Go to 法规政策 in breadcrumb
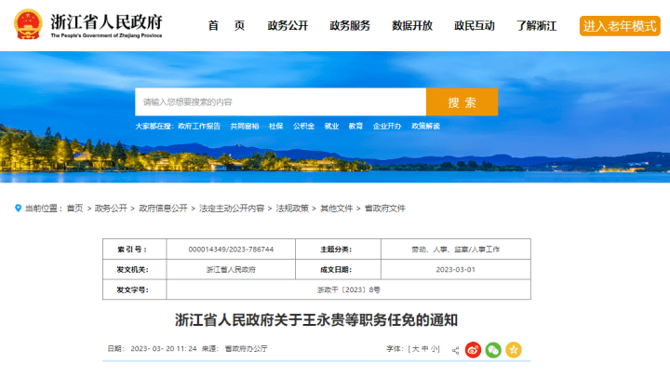This screenshot has width=670, height=391. 292,209
